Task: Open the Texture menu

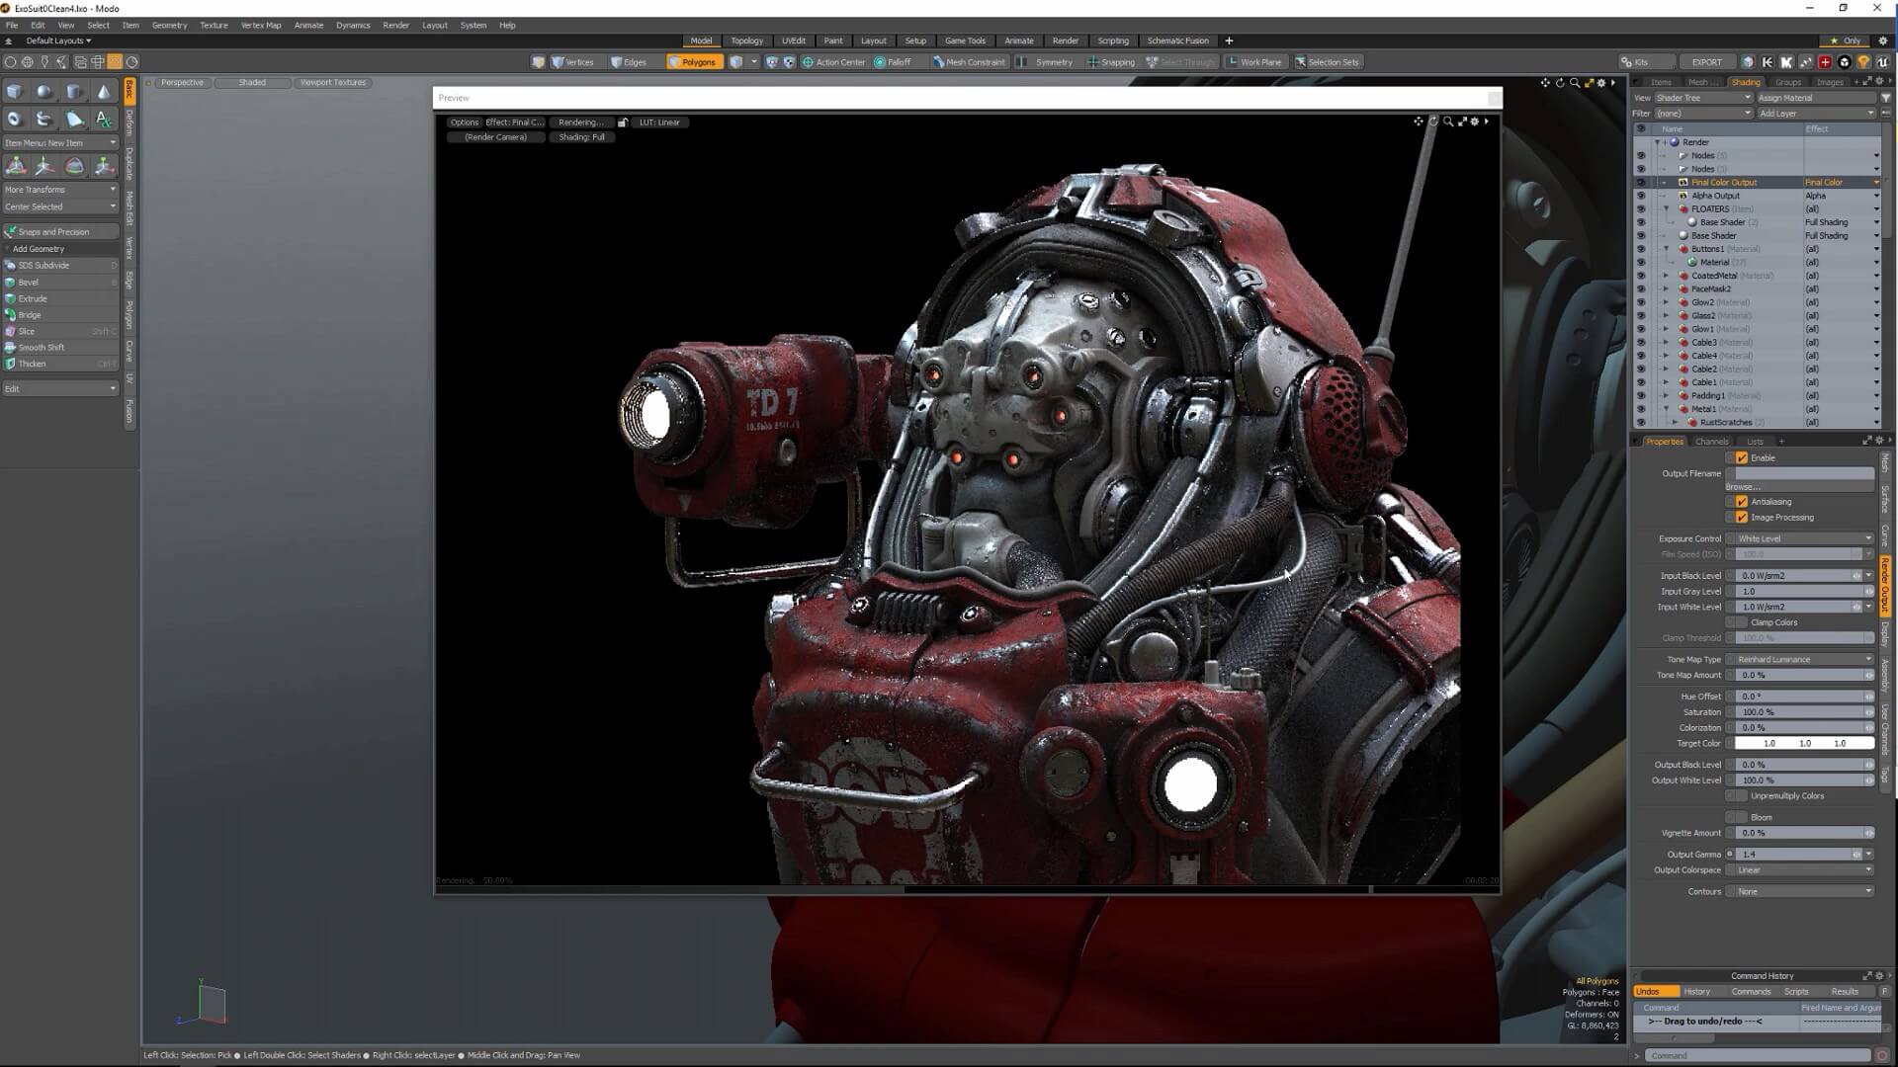Action: tap(214, 25)
